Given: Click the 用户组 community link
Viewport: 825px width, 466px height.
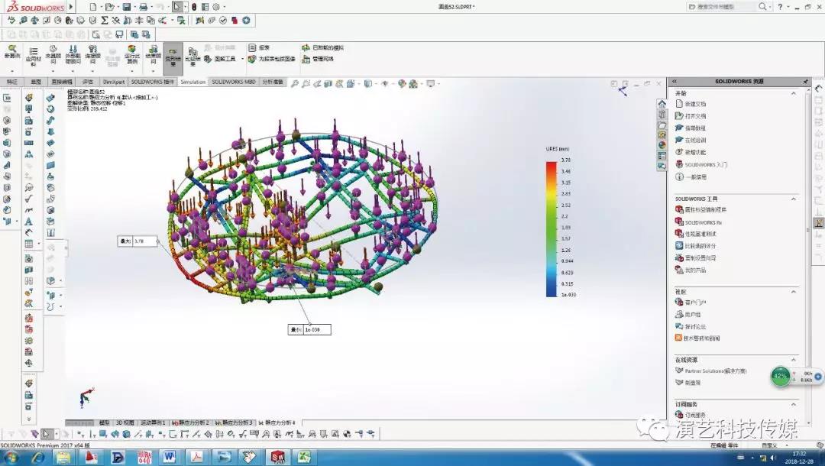Looking at the screenshot, I should coord(687,315).
